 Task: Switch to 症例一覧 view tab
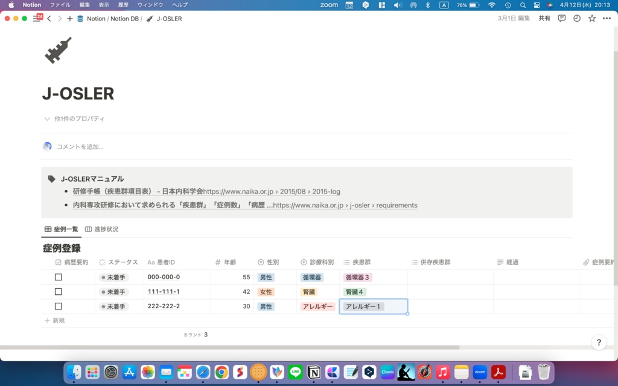(61, 229)
